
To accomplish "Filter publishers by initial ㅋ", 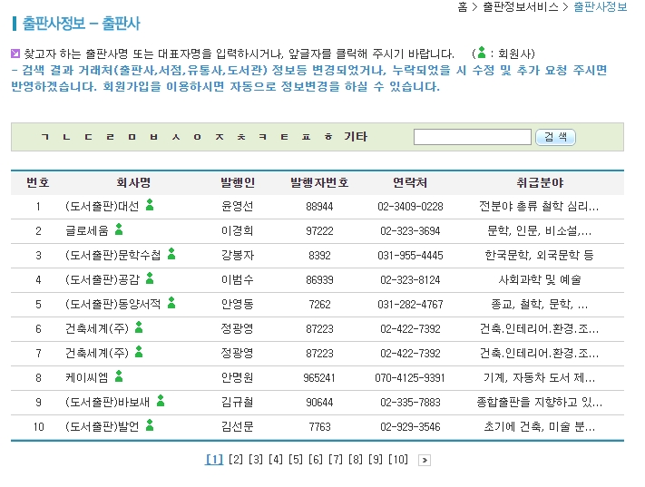I will (263, 137).
